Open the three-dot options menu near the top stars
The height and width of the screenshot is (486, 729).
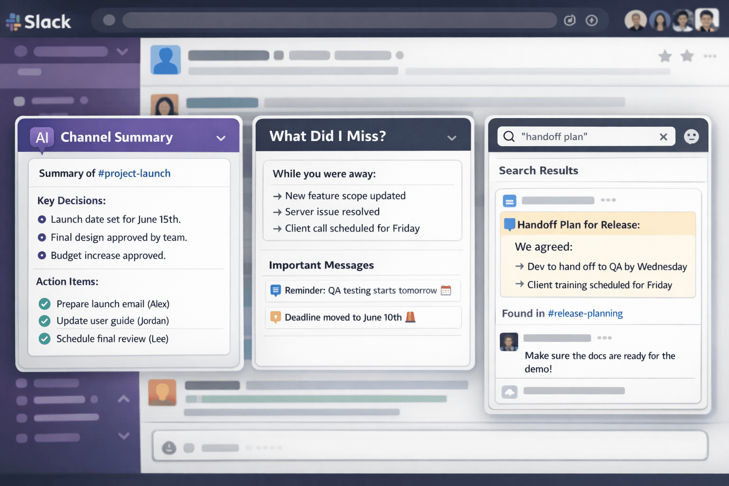coord(710,56)
